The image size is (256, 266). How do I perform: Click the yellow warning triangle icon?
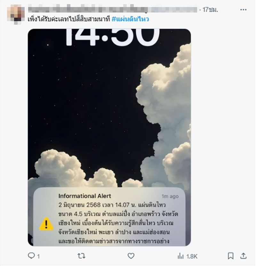pyautogui.click(x=46, y=224)
